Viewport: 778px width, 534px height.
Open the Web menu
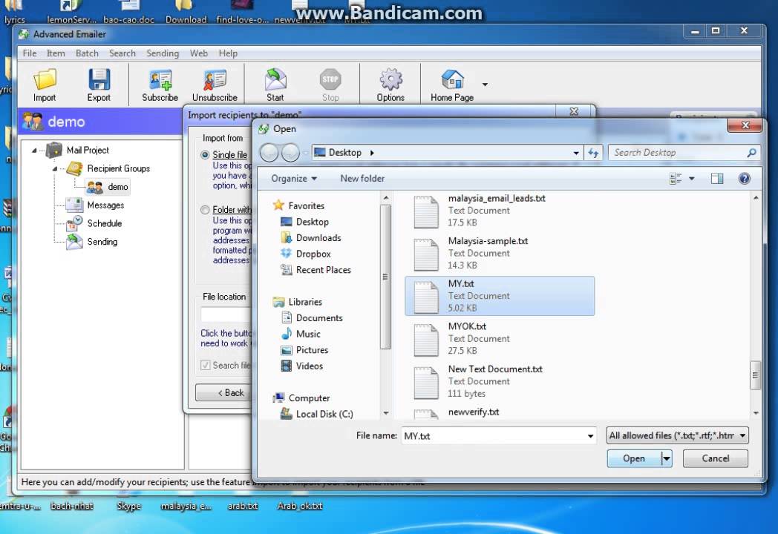[x=198, y=53]
